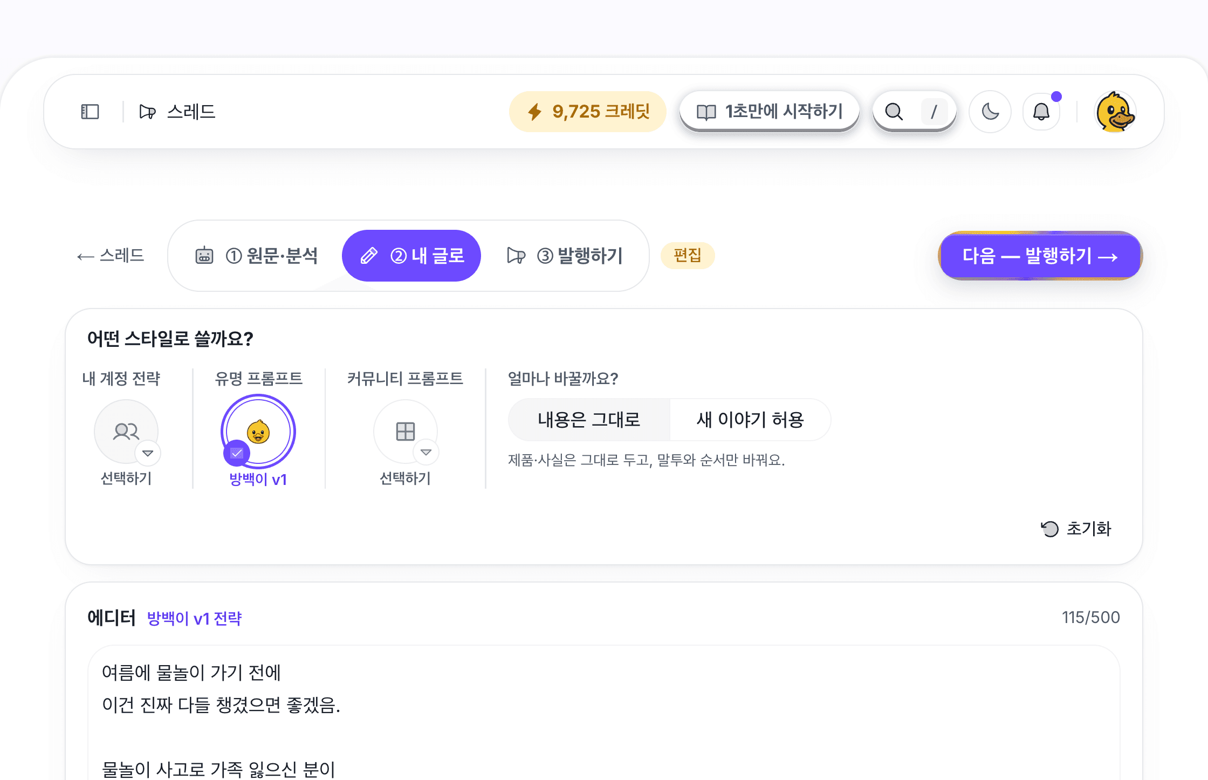Expand the 내 계정 전략 dropdown arrow
1208x780 pixels.
pyautogui.click(x=148, y=453)
